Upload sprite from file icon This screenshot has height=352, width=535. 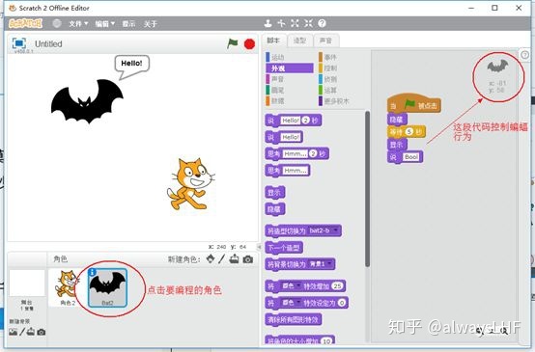click(x=234, y=259)
